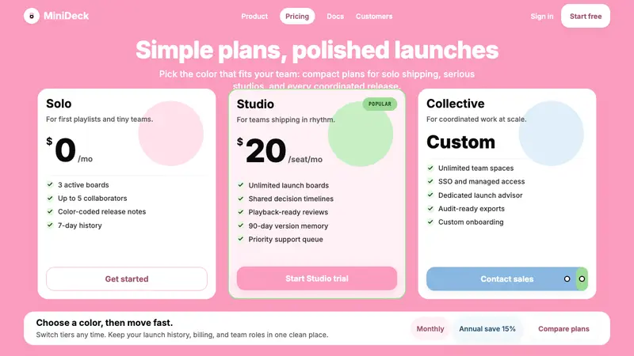Click the Start free button
This screenshot has width=634, height=356.
586,16
